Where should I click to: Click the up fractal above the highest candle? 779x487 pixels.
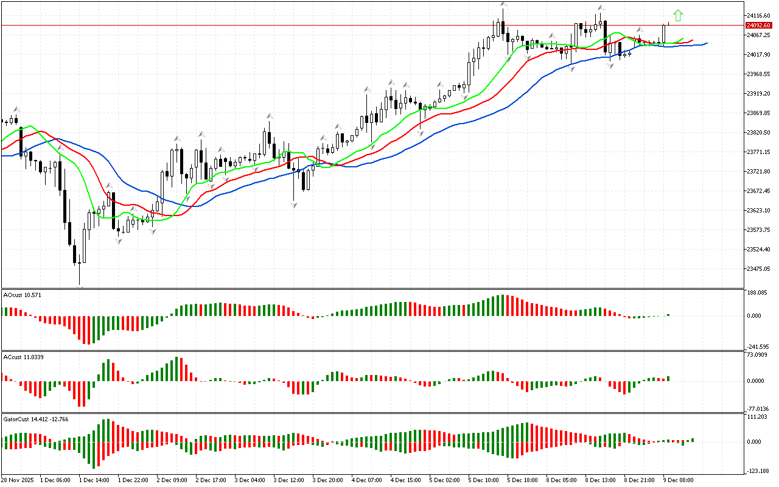503,4
